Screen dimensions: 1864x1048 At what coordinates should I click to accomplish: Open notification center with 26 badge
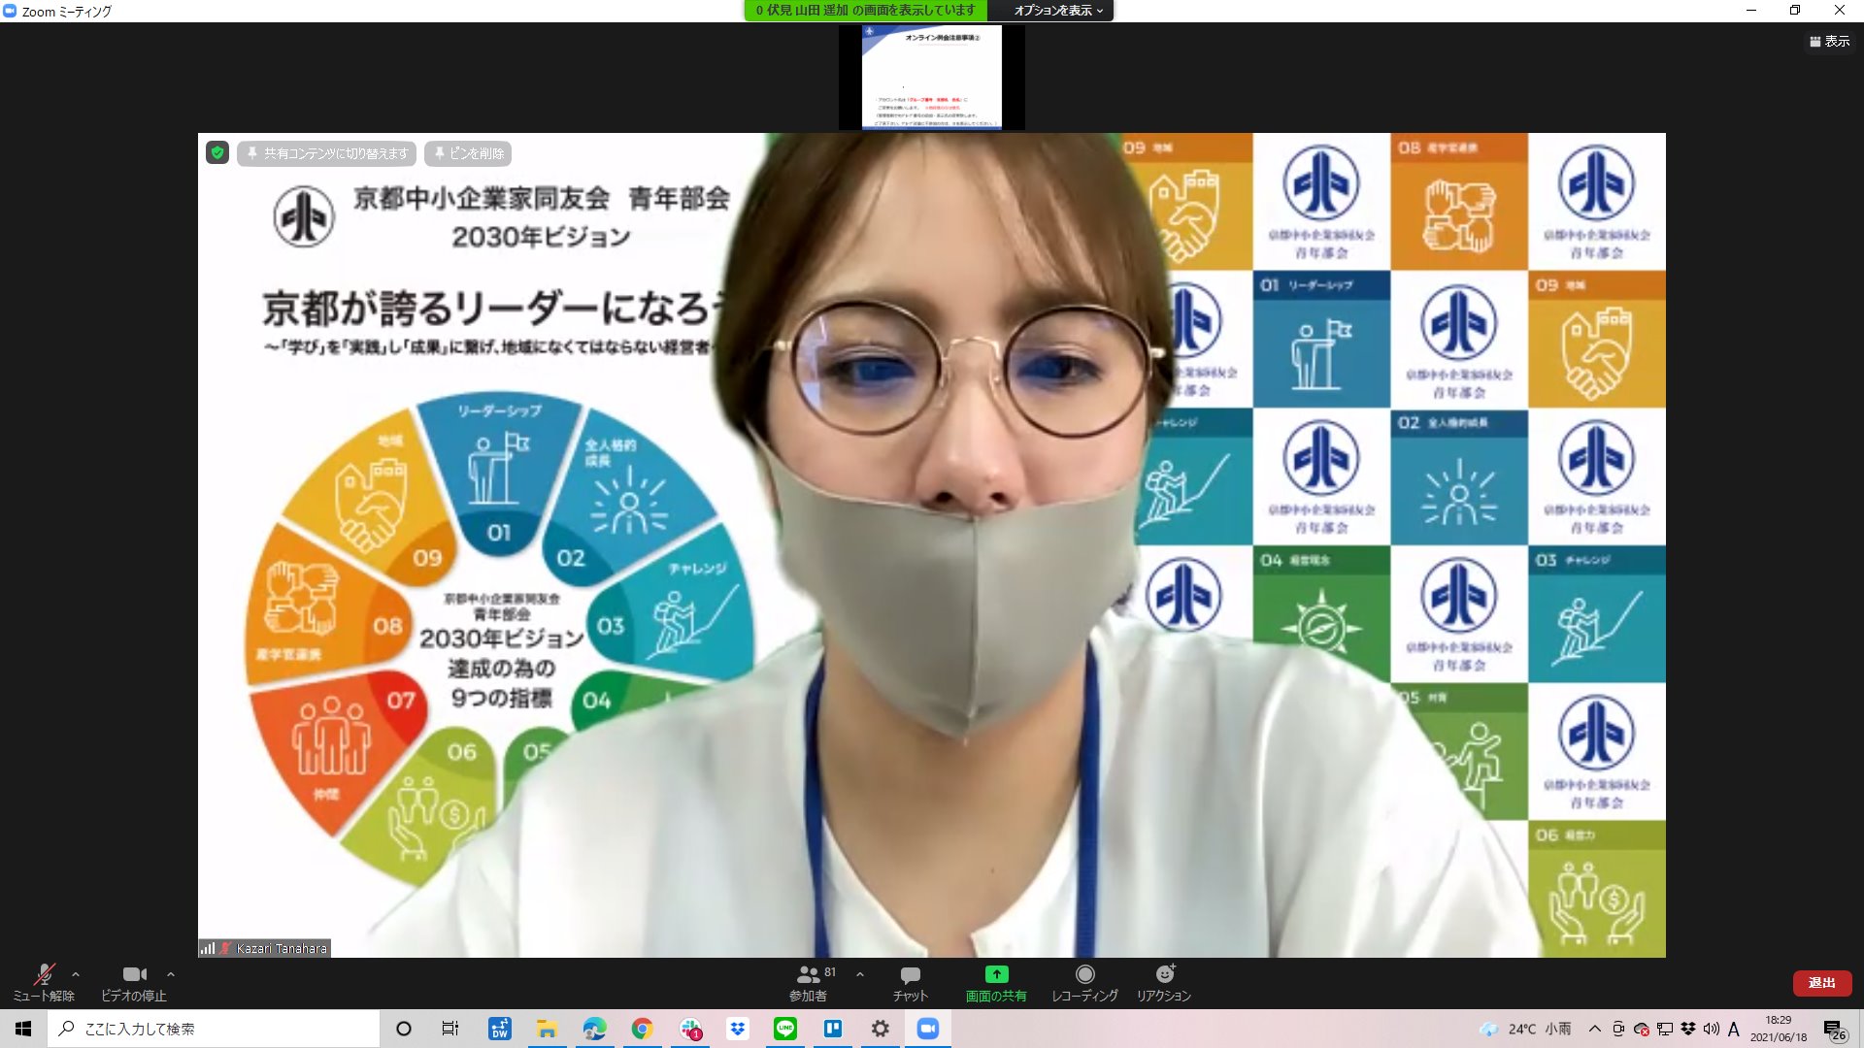pos(1834,1030)
